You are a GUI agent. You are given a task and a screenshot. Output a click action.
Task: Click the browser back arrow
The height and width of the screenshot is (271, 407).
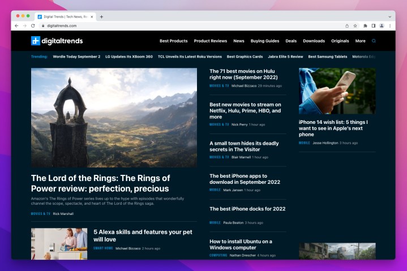(16, 25)
